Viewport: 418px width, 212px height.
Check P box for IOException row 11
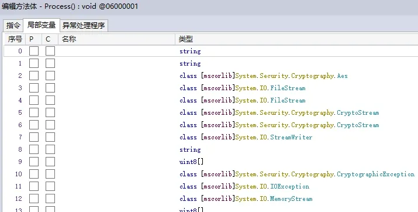pyautogui.click(x=34, y=186)
